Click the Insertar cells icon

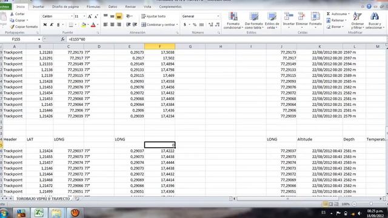[289, 16]
